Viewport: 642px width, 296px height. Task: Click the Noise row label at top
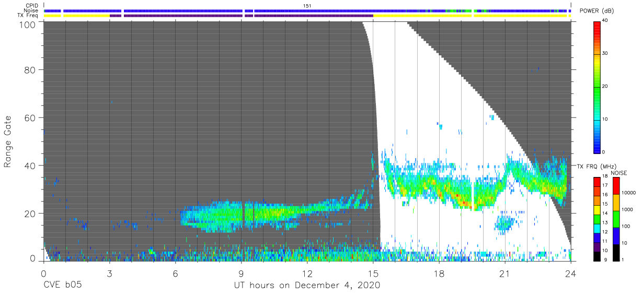point(31,10)
